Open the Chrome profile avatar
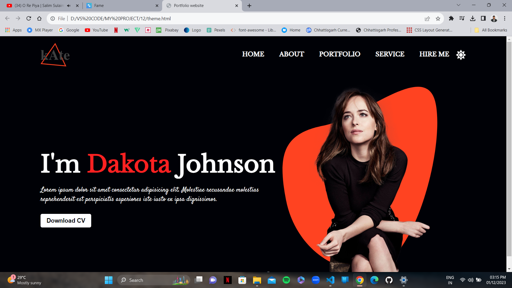 point(494,18)
